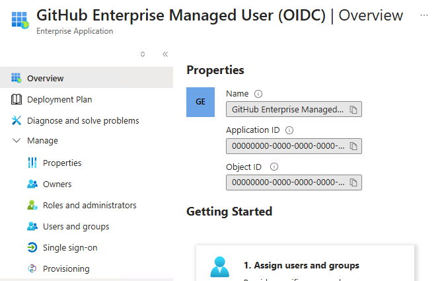This screenshot has height=281, width=442.
Task: Click the Manage section label
Action: pos(42,140)
